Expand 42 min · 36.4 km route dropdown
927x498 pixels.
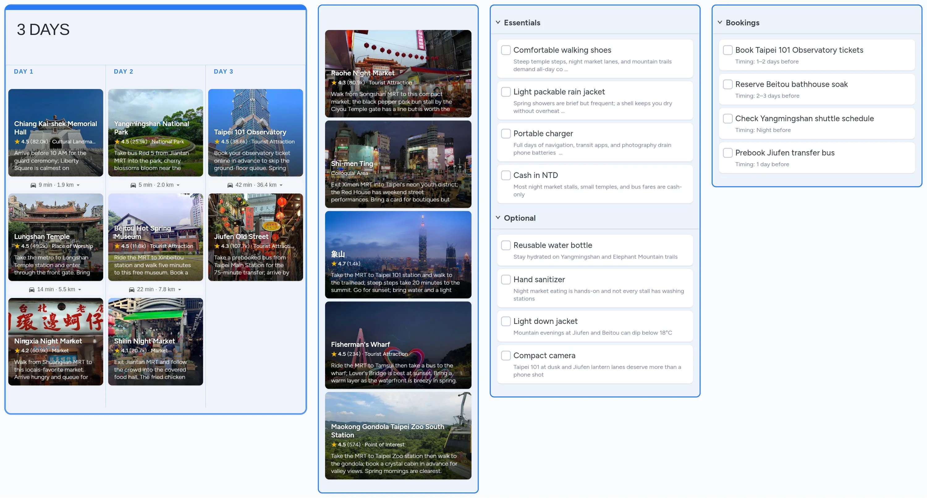coord(281,185)
